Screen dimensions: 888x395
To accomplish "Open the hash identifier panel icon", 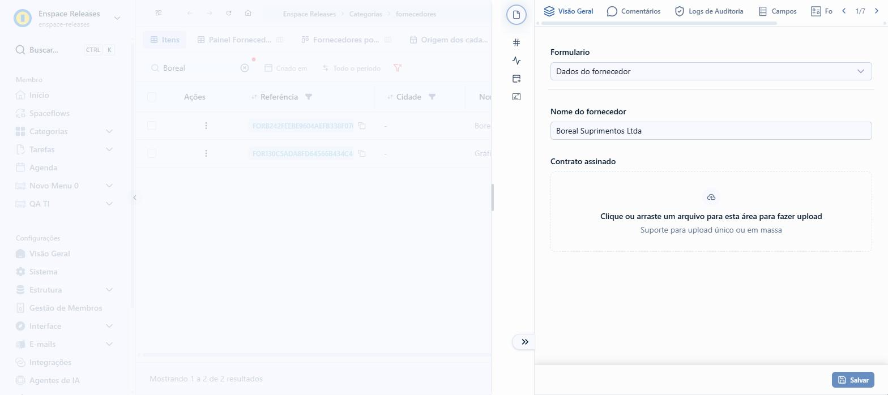I will click(x=516, y=42).
